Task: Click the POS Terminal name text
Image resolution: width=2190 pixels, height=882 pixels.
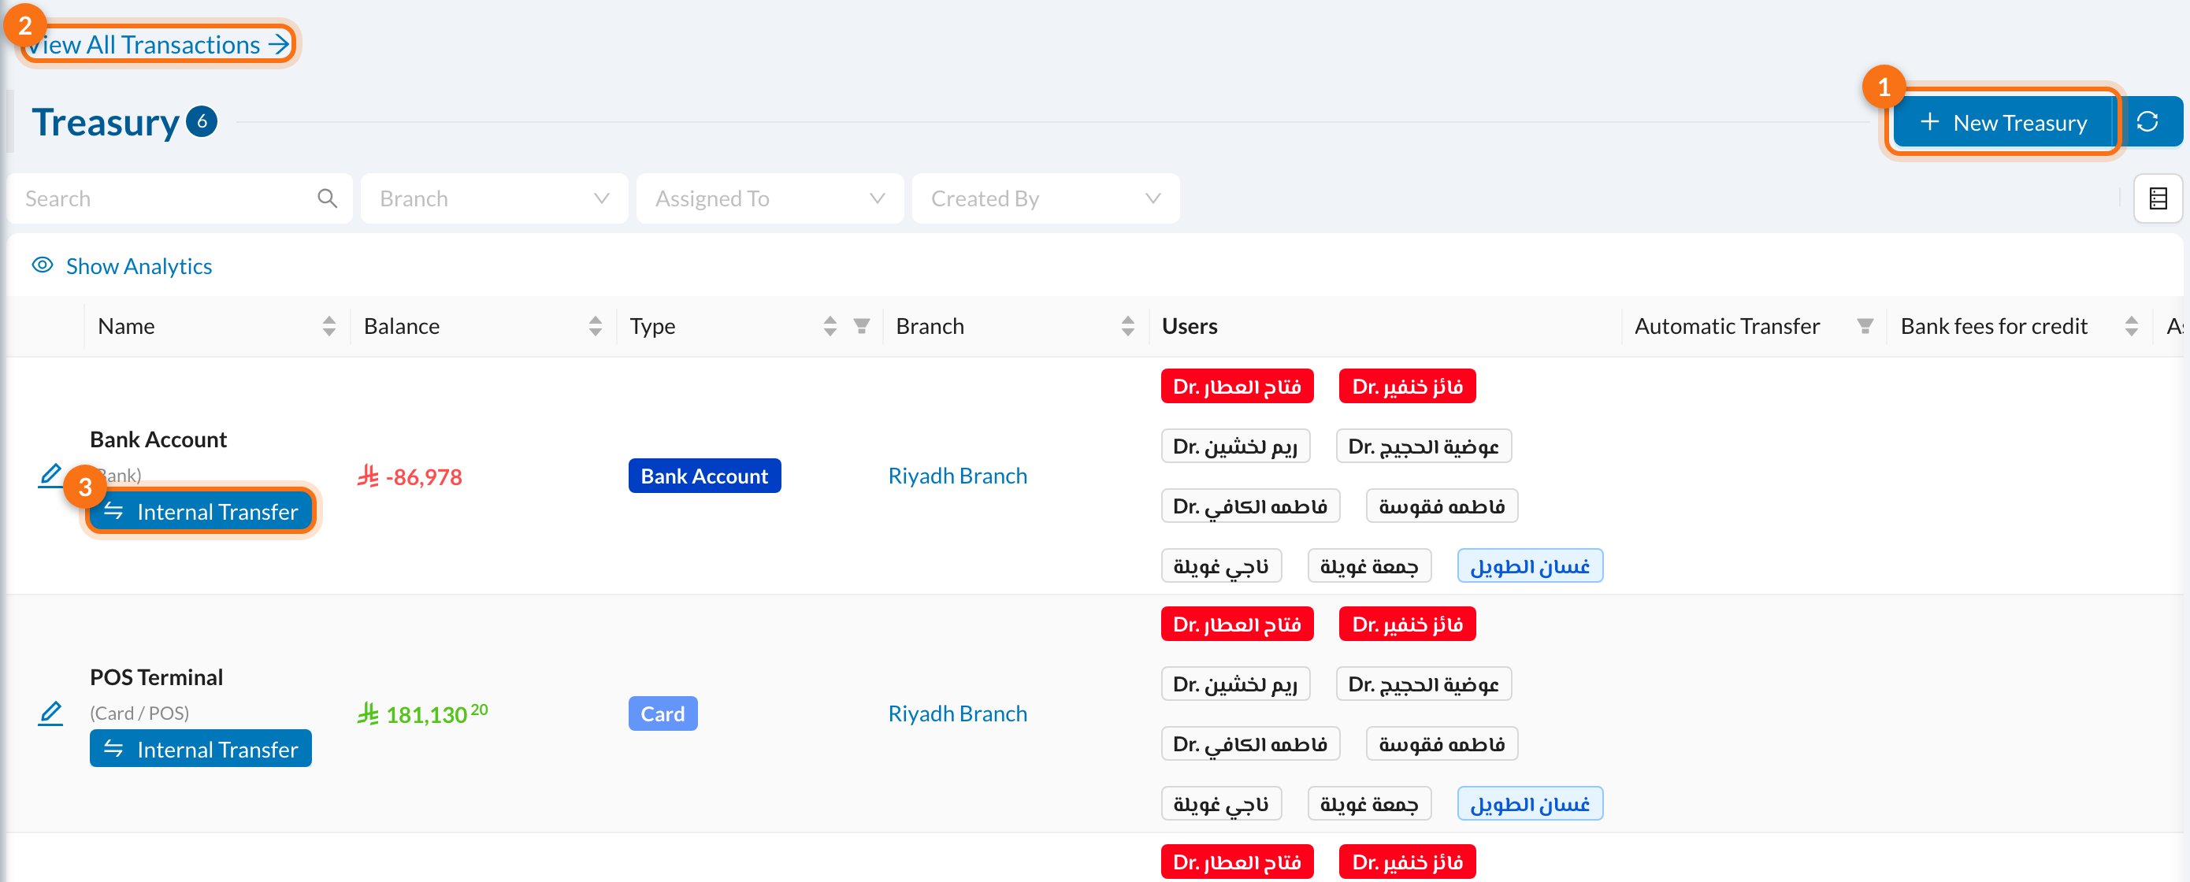Action: click(157, 677)
